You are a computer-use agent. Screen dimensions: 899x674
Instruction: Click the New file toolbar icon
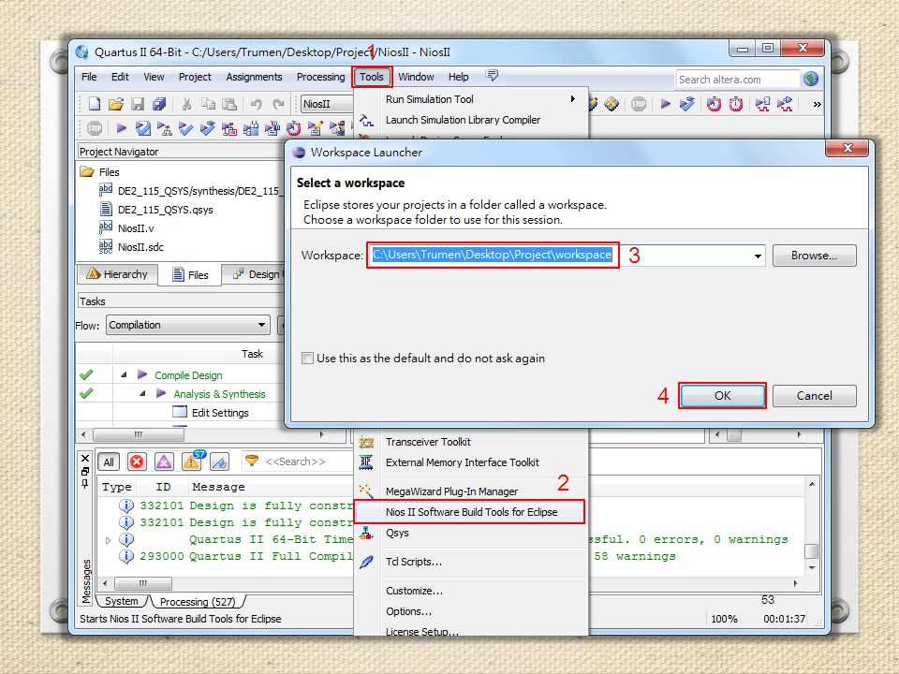pos(95,104)
